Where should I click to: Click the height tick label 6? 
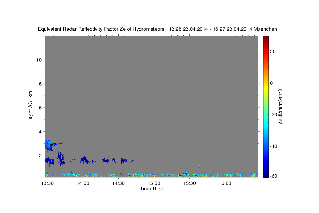pyautogui.click(x=40, y=108)
